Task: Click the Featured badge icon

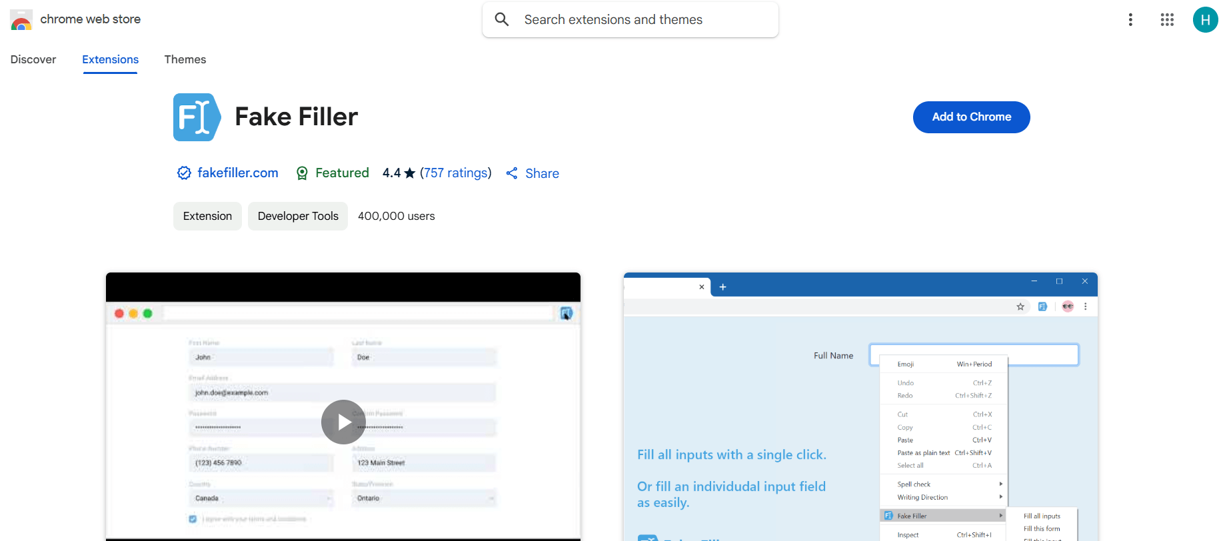Action: coord(302,173)
